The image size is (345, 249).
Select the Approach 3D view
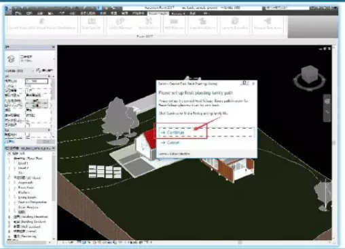point(25,183)
